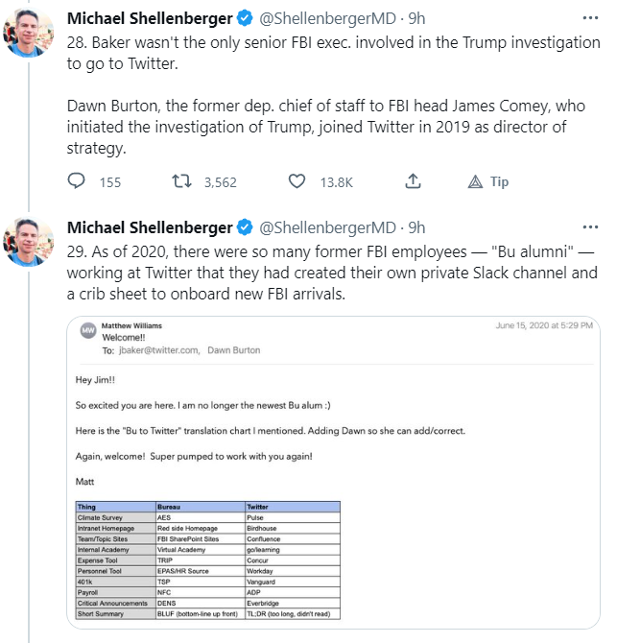
Task: Open Michael Shellenberger name link on tweet 28
Action: click(150, 18)
